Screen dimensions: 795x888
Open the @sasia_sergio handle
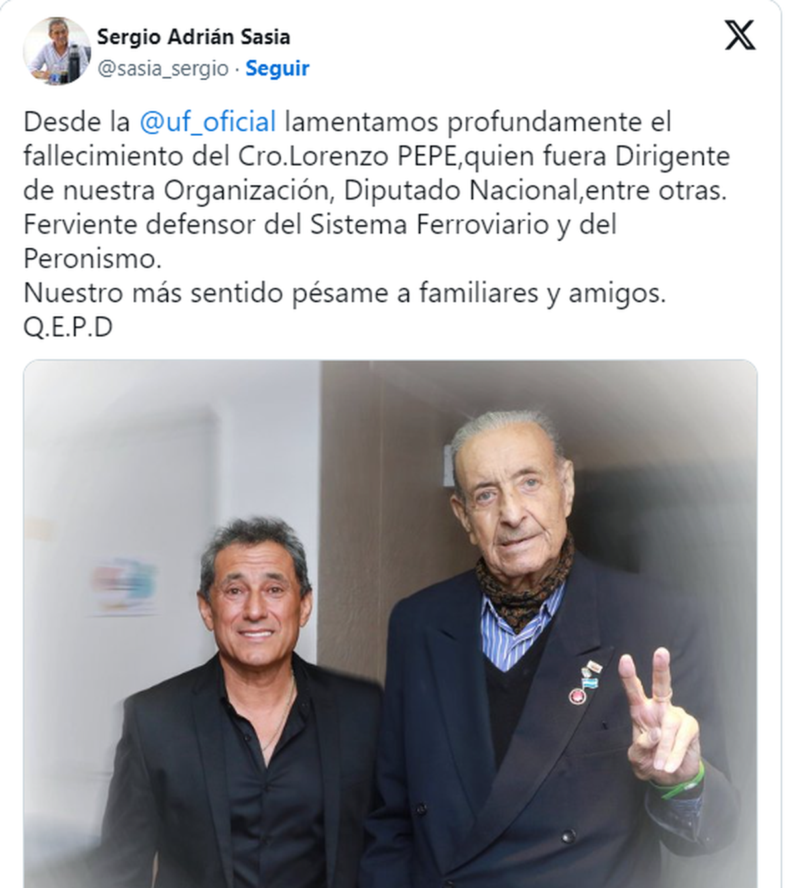(163, 68)
